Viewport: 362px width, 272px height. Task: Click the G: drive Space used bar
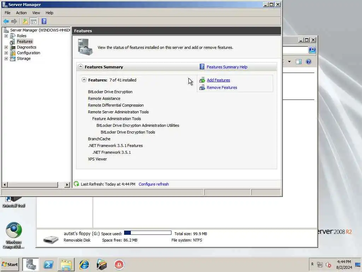click(x=148, y=233)
